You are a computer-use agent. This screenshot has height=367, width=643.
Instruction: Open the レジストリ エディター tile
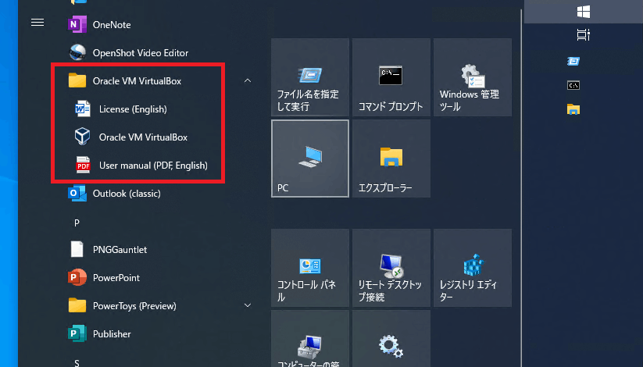coord(473,268)
